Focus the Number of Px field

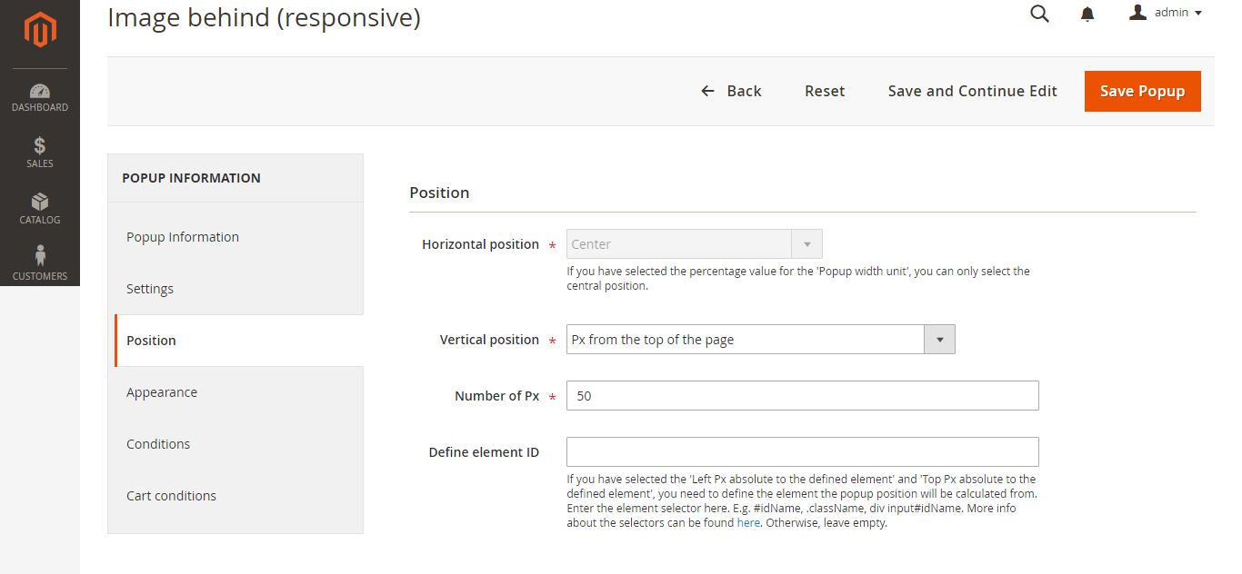[x=802, y=396]
